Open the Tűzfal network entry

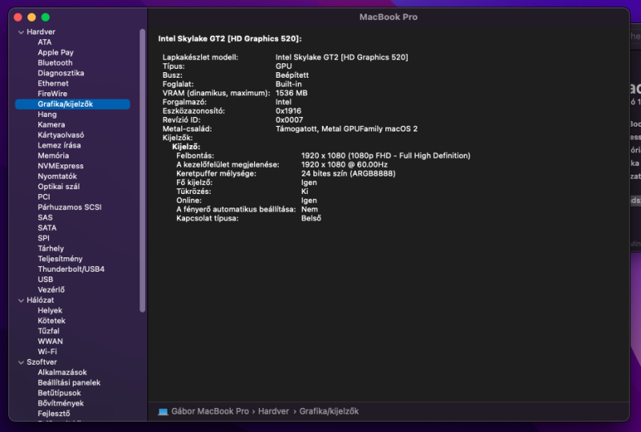click(x=48, y=331)
